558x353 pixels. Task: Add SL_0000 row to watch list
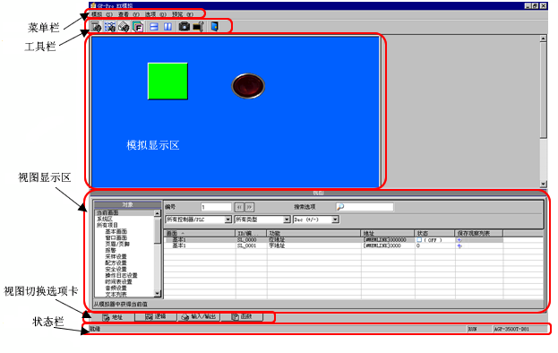point(459,240)
